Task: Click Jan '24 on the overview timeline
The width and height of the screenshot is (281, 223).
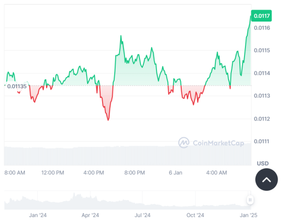Action: (38, 215)
